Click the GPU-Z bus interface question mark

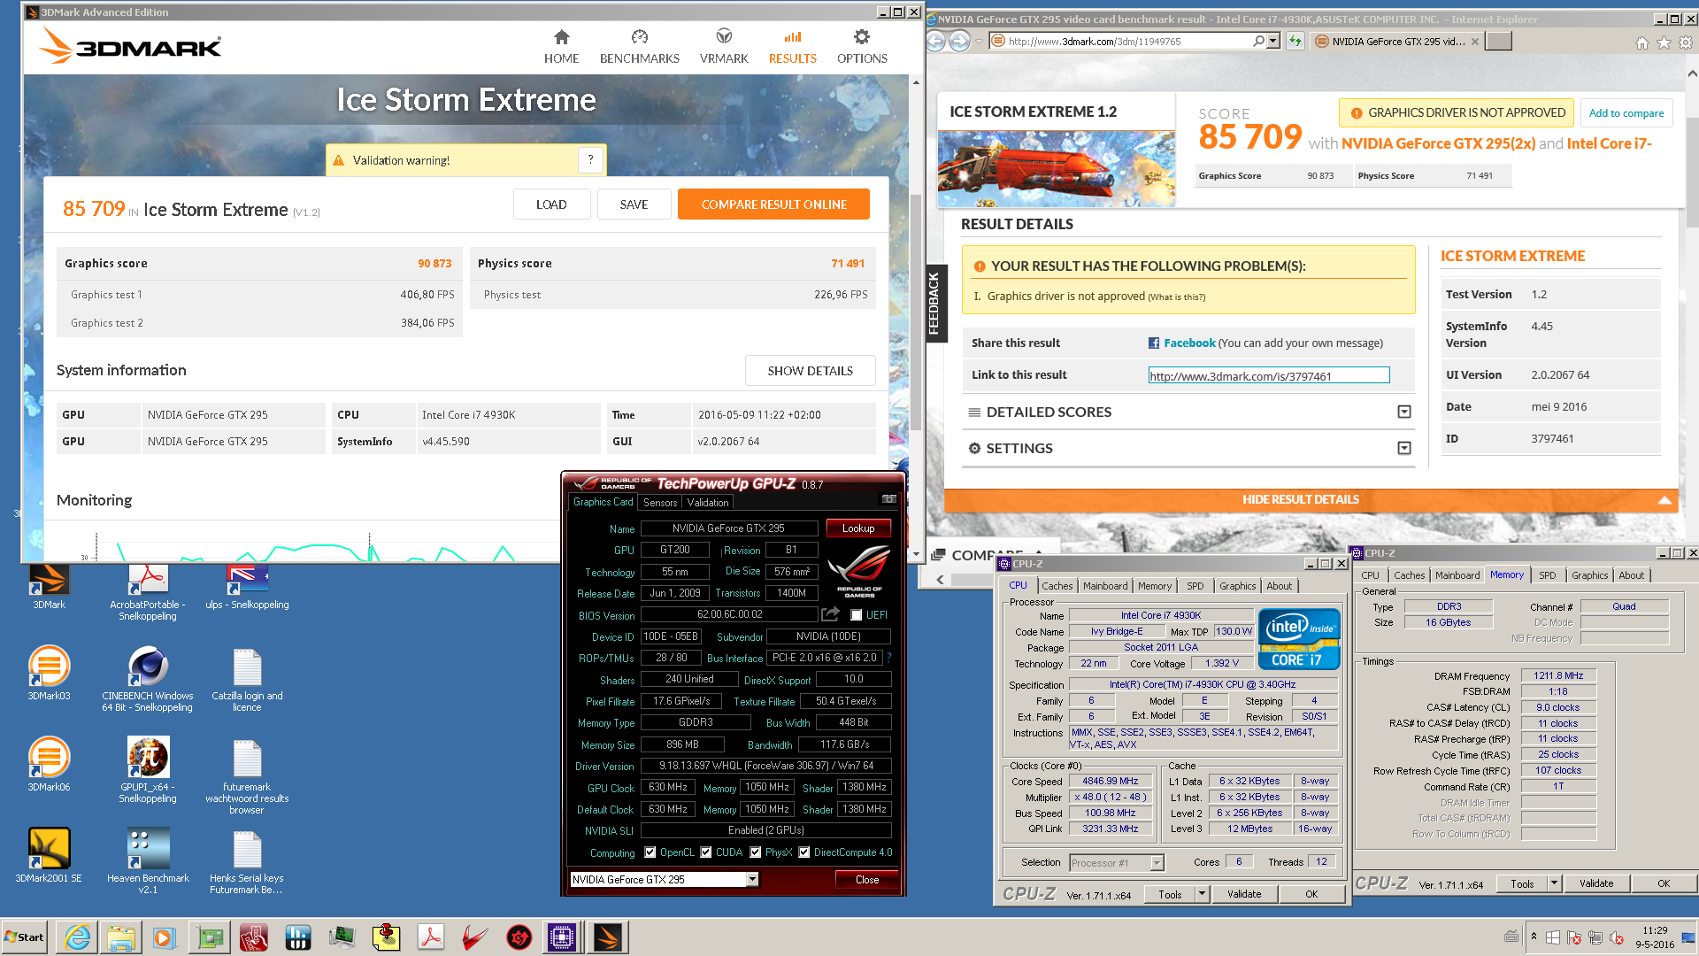[888, 658]
